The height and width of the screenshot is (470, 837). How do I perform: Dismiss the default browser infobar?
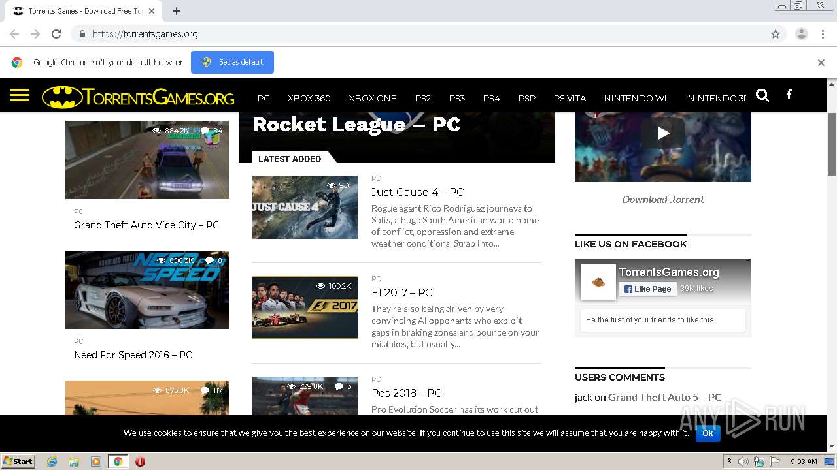[821, 63]
